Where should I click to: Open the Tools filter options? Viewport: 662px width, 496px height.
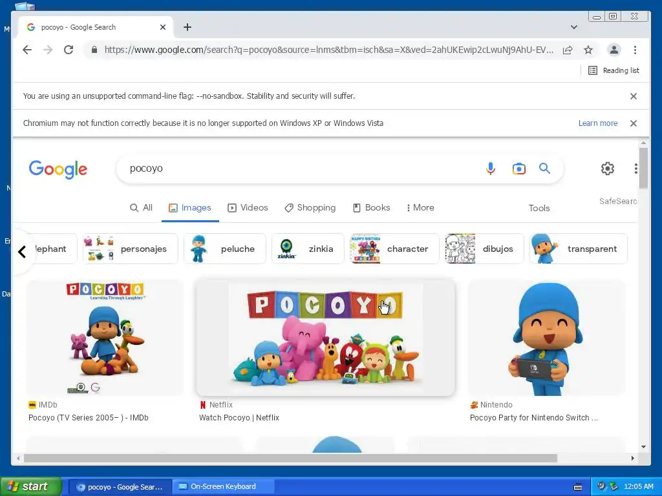[x=539, y=208]
